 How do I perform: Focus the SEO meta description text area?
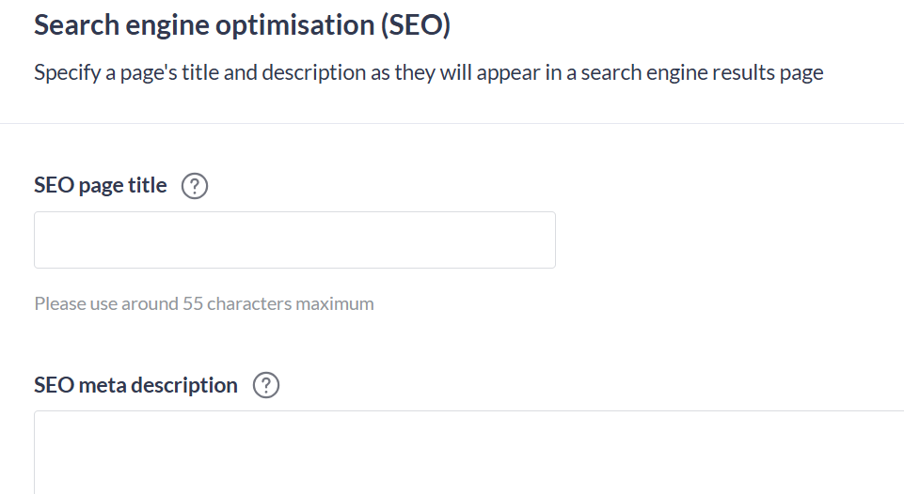click(468, 453)
